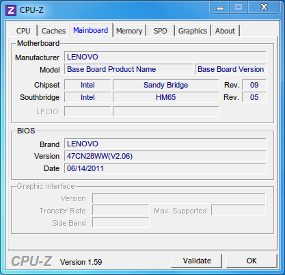Screen dimensions: 285x275
Task: Go to the Memory tab
Action: pos(129,31)
